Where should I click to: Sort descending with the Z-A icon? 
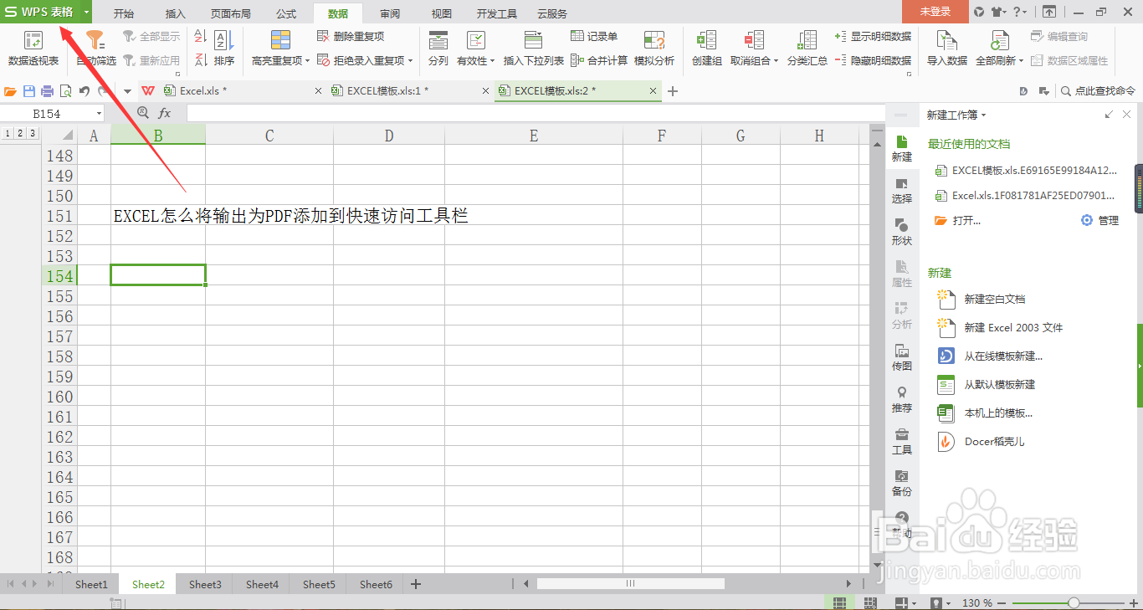tap(201, 60)
